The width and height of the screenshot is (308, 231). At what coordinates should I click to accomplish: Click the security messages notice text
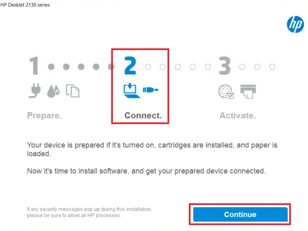click(x=90, y=212)
